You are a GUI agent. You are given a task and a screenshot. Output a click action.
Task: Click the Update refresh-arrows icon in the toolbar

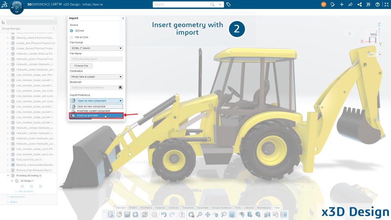135,215
